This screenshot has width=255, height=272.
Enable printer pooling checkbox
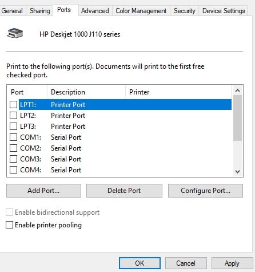point(9,225)
